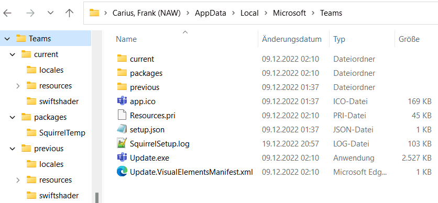
Task: Click Microsoft in the address breadcrumb
Action: (x=289, y=13)
